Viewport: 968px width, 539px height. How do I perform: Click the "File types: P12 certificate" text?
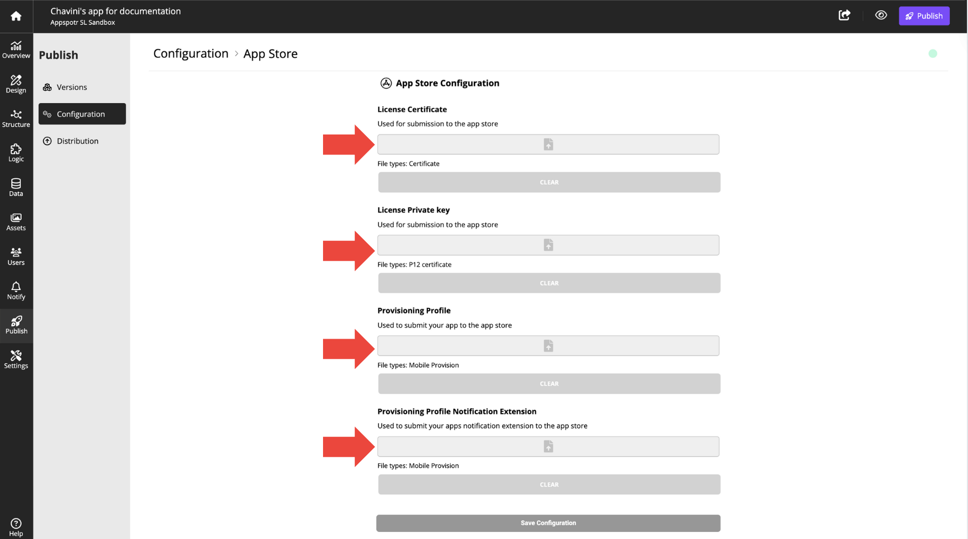click(414, 265)
